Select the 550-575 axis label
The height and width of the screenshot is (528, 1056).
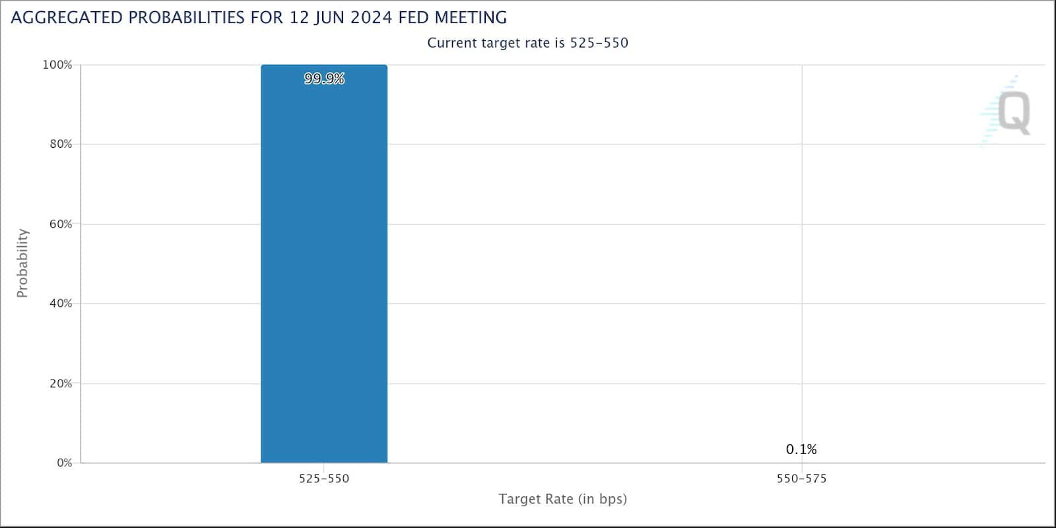(801, 478)
